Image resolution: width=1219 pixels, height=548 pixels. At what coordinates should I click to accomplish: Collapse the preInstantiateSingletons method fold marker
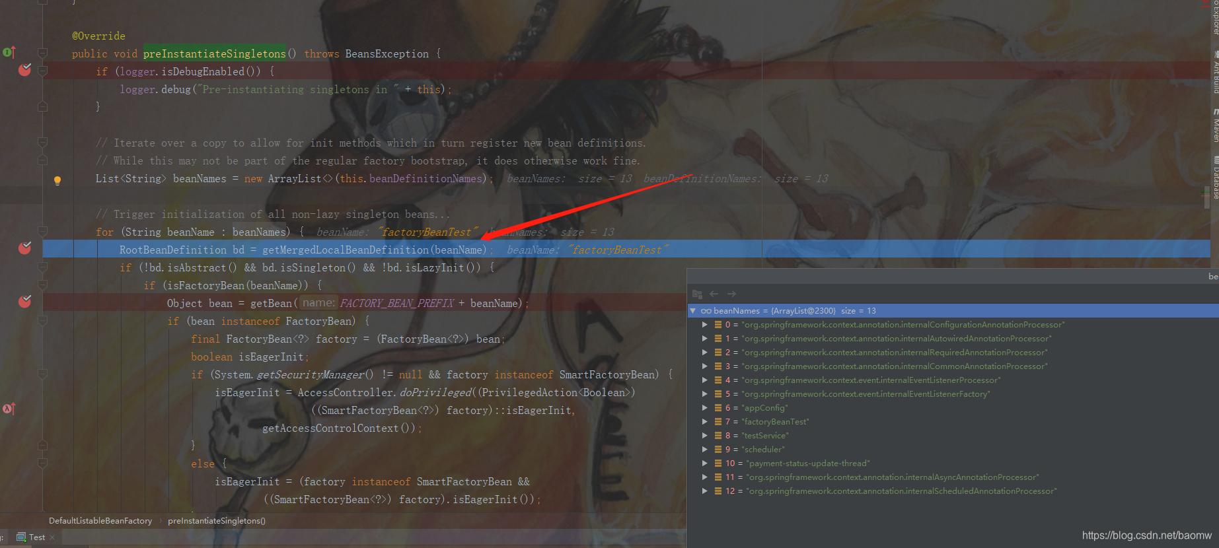42,53
